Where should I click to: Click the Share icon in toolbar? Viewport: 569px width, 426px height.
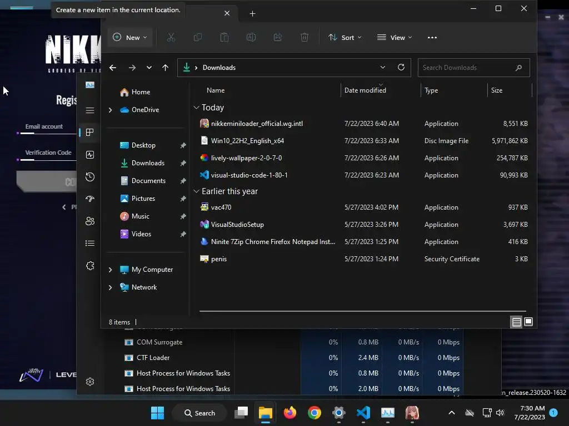tap(278, 37)
